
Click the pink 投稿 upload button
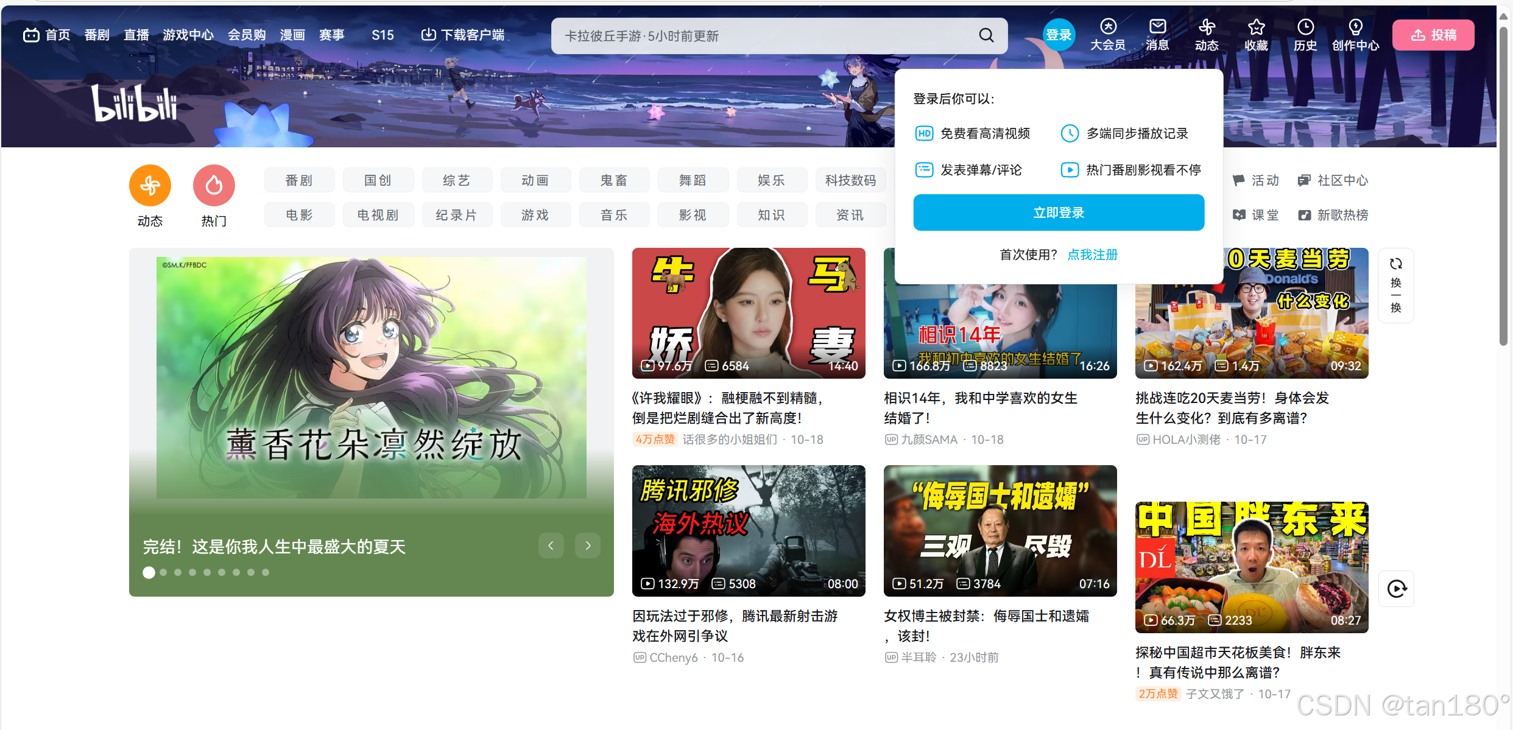point(1433,35)
